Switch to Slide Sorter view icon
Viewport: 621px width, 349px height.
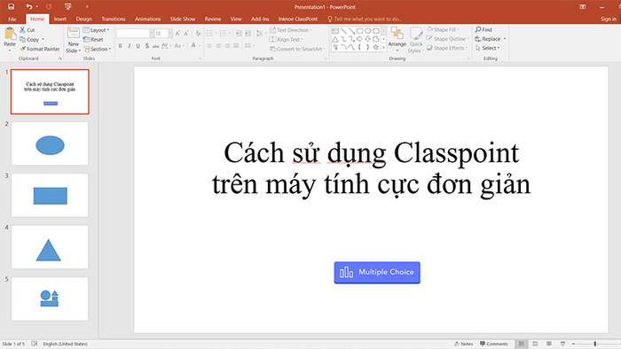[x=535, y=344]
